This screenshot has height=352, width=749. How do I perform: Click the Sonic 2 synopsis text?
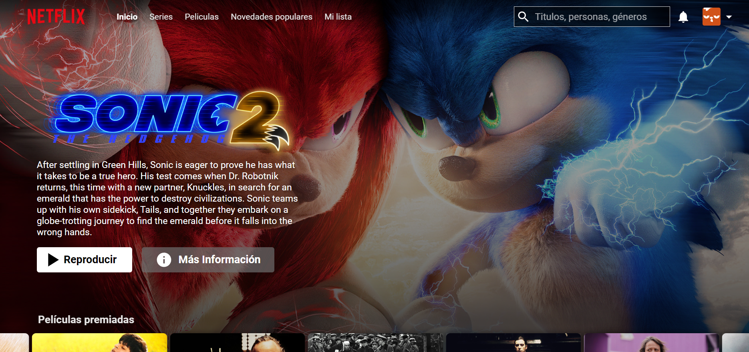tap(167, 198)
